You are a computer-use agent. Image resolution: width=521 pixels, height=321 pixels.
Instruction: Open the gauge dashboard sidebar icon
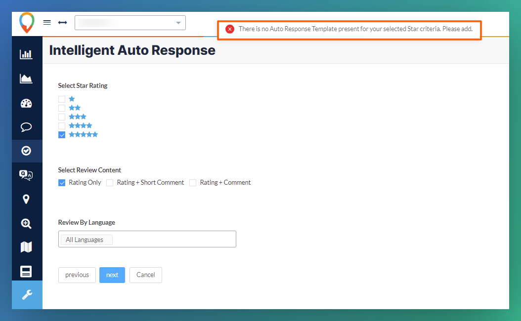(26, 103)
